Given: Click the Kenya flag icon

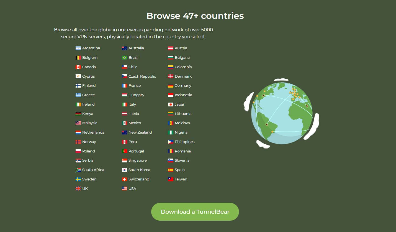Looking at the screenshot, I should [78, 114].
